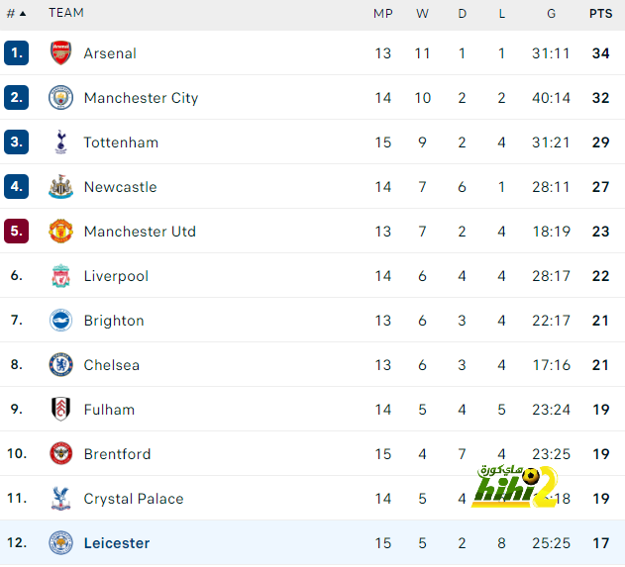Click the Brentford club crest icon
Viewport: 625px width, 567px height.
(61, 454)
